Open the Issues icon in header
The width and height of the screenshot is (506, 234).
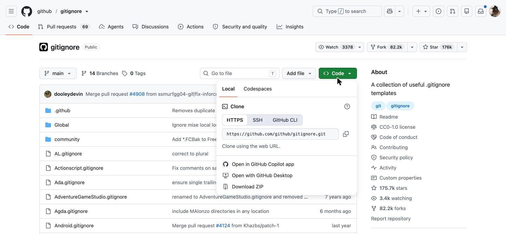tap(439, 11)
